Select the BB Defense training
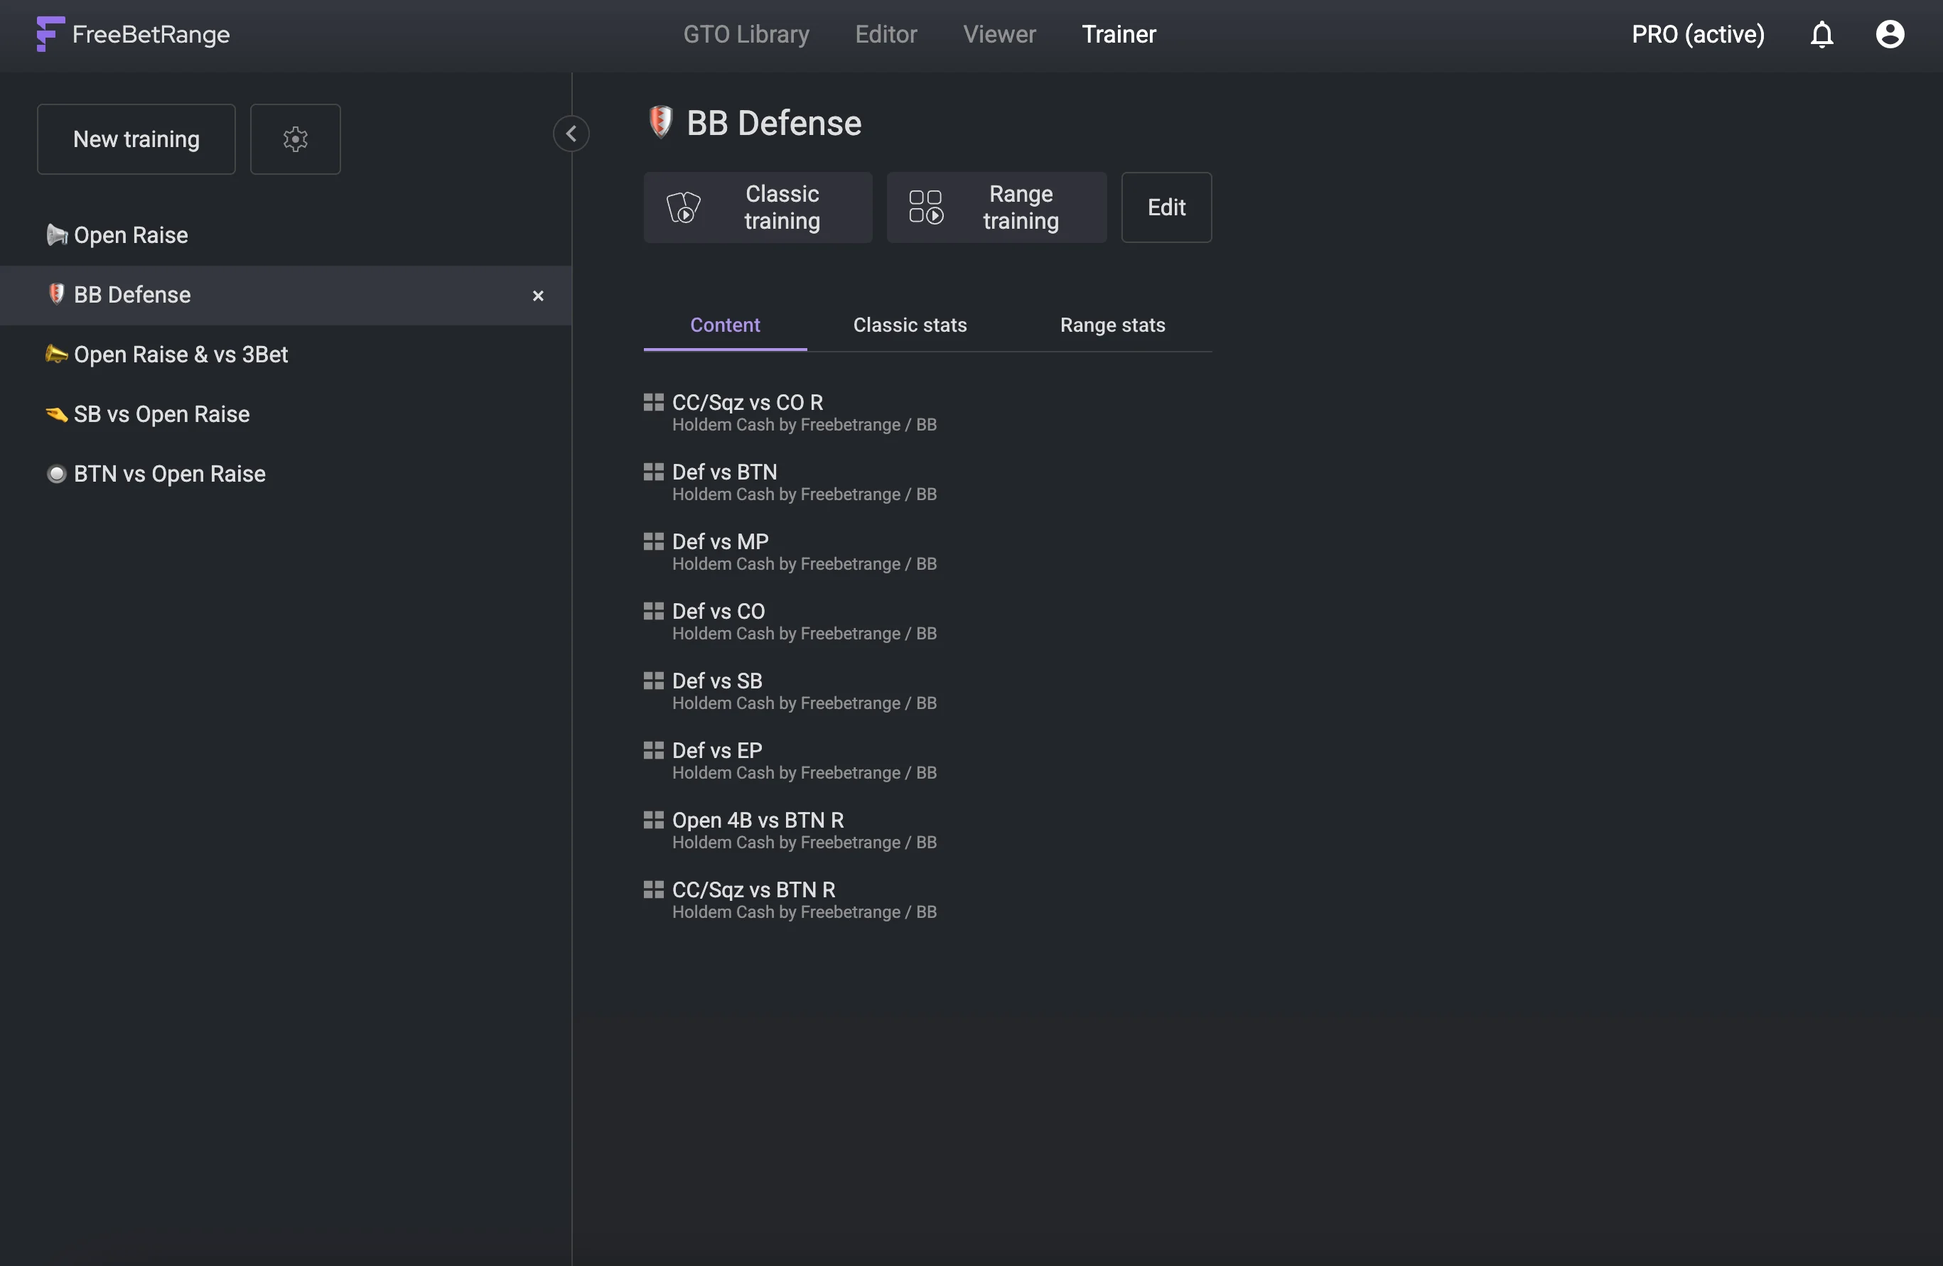The width and height of the screenshot is (1943, 1266). click(x=286, y=295)
